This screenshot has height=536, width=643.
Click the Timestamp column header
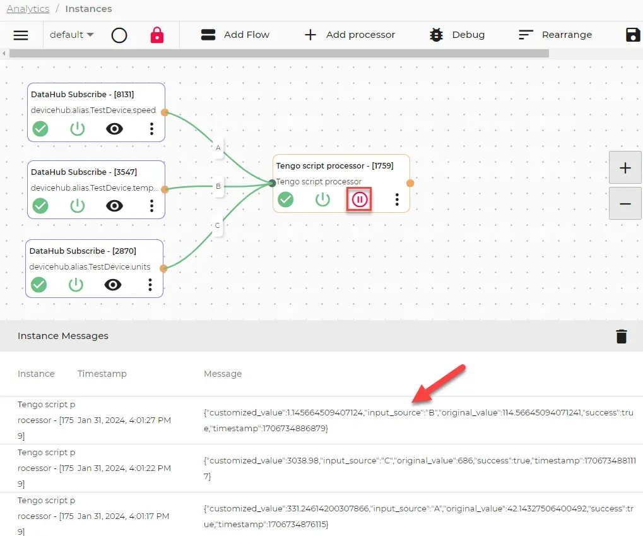pos(102,374)
